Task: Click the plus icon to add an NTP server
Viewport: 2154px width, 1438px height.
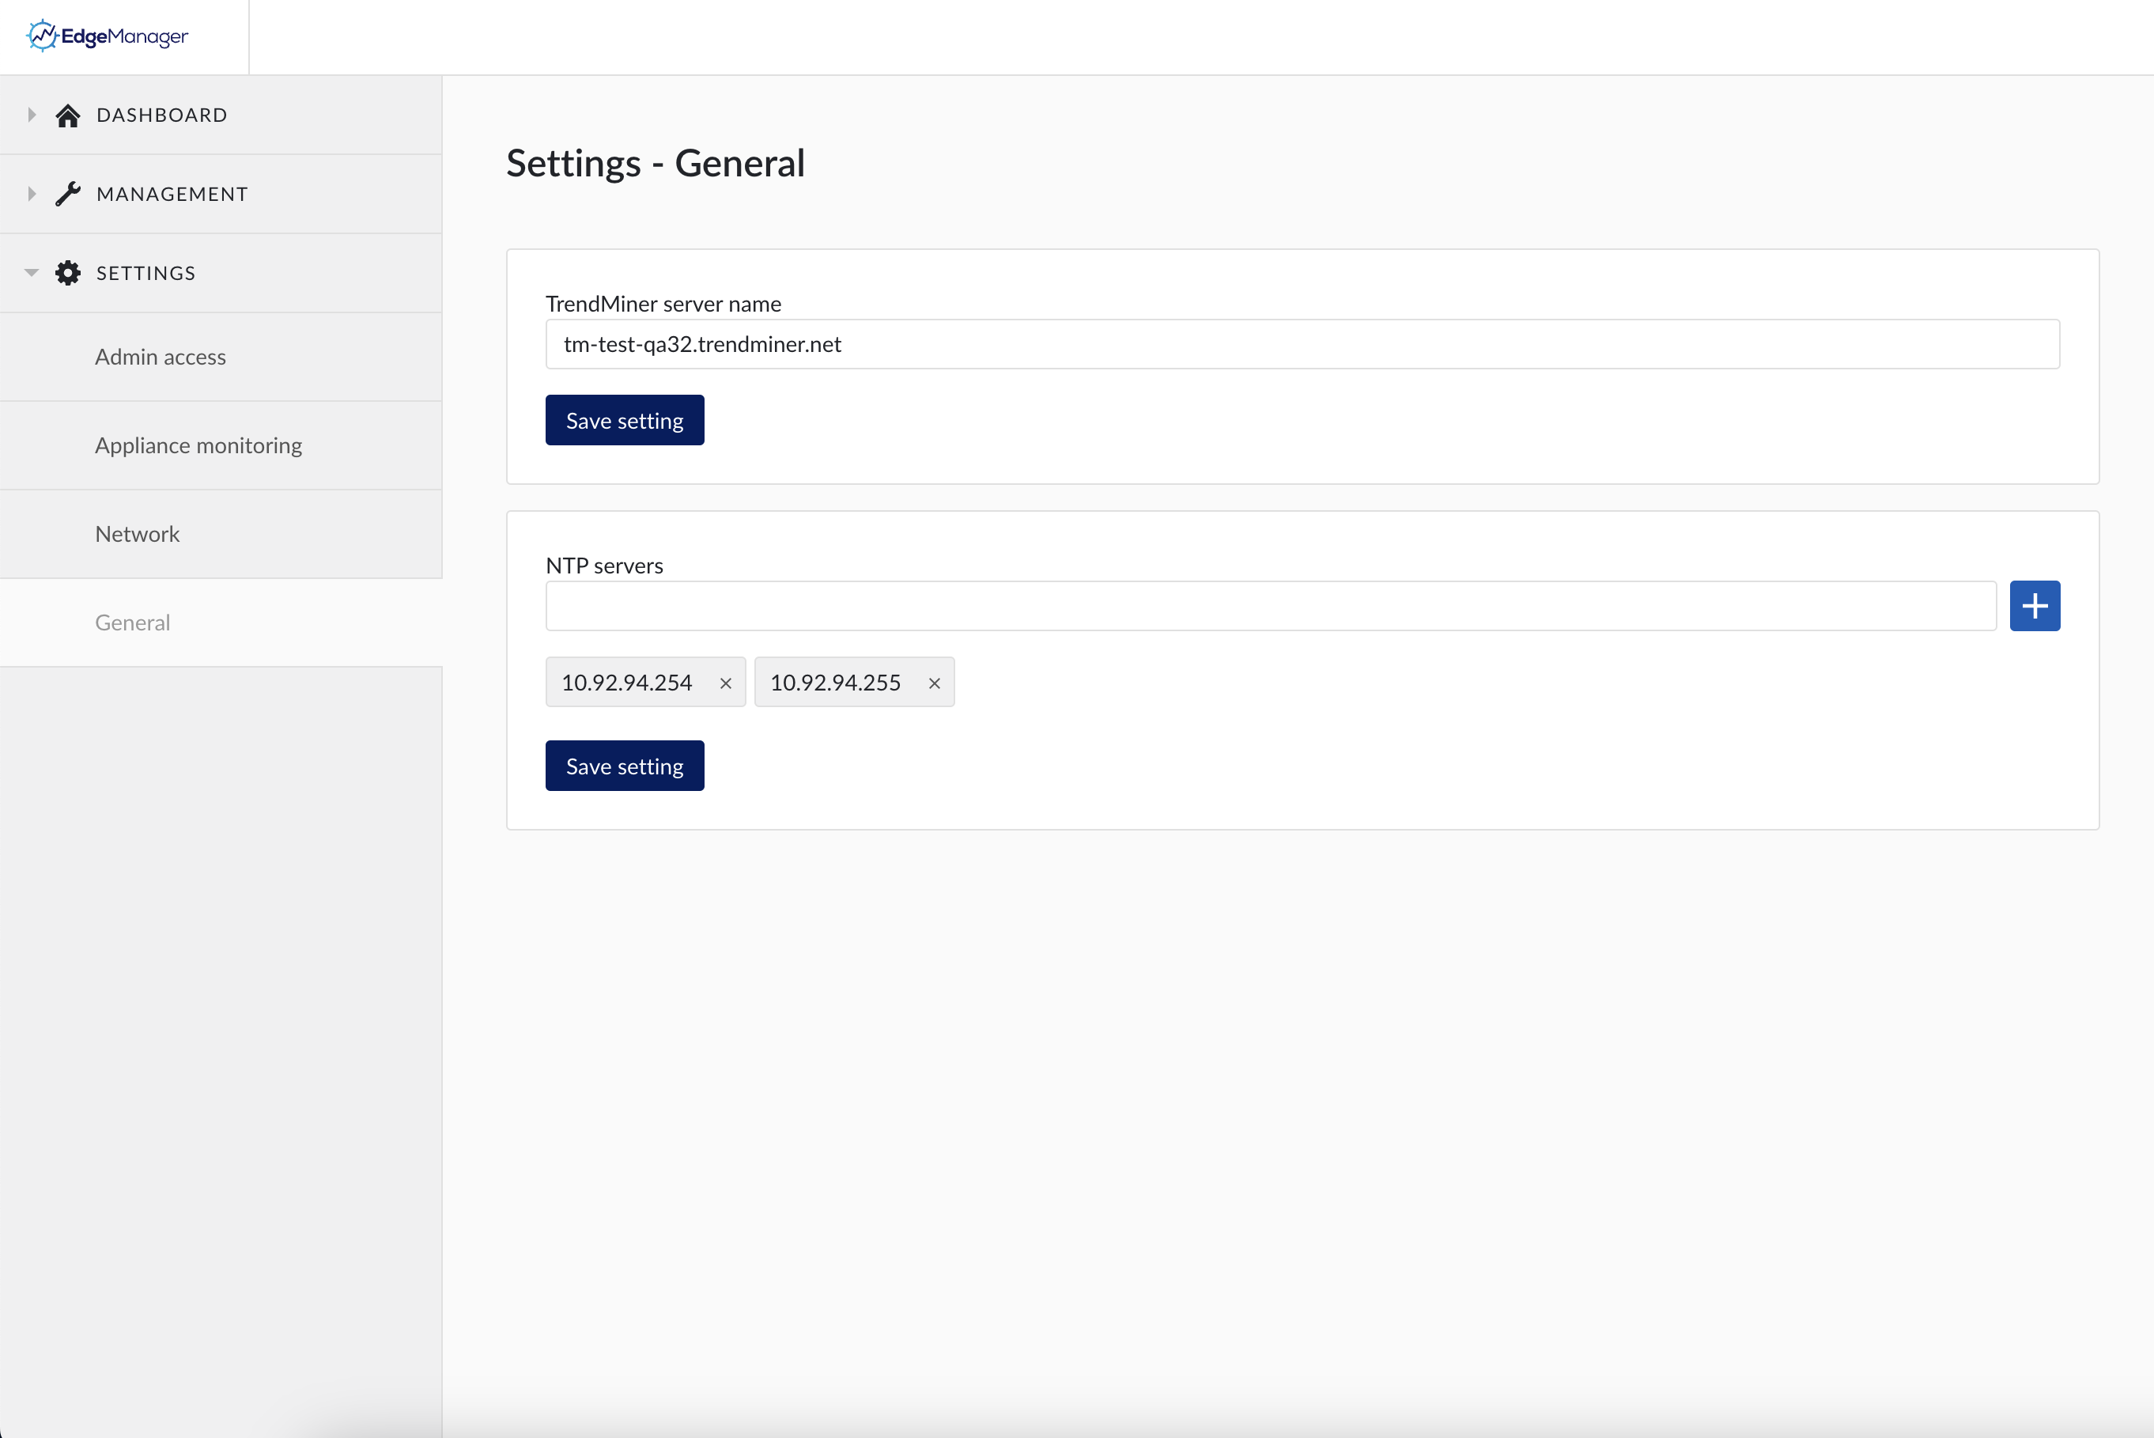Action: pyautogui.click(x=2035, y=605)
